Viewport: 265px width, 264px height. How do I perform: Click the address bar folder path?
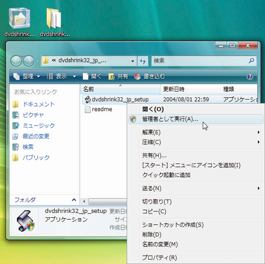82,60
